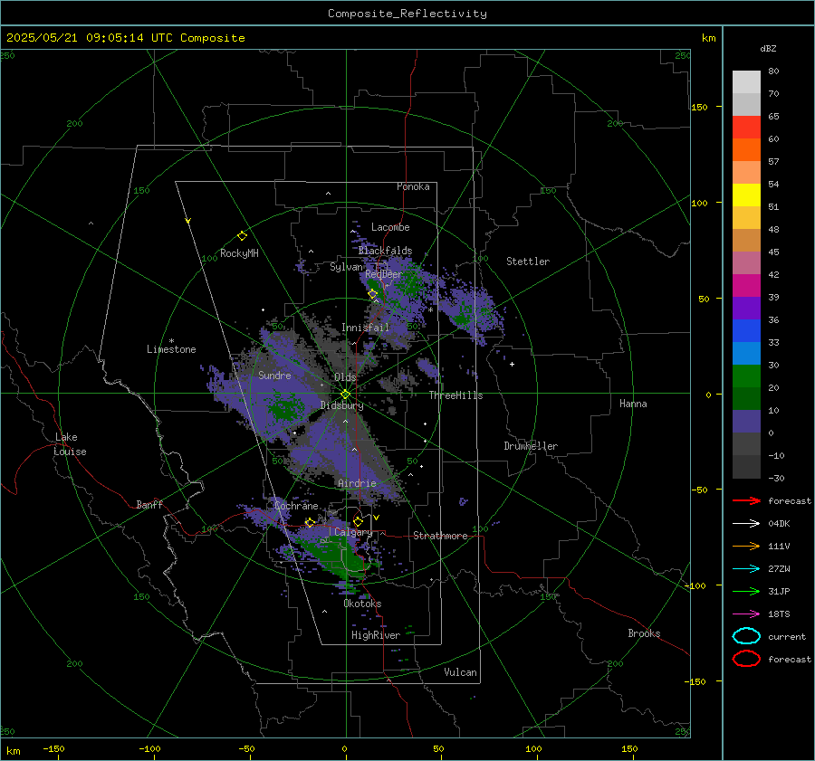Click the yellow diamond marker above RockyMH
This screenshot has width=815, height=761.
coord(242,236)
